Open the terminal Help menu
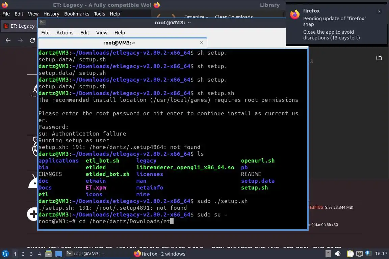This screenshot has height=259, width=389. click(x=120, y=33)
